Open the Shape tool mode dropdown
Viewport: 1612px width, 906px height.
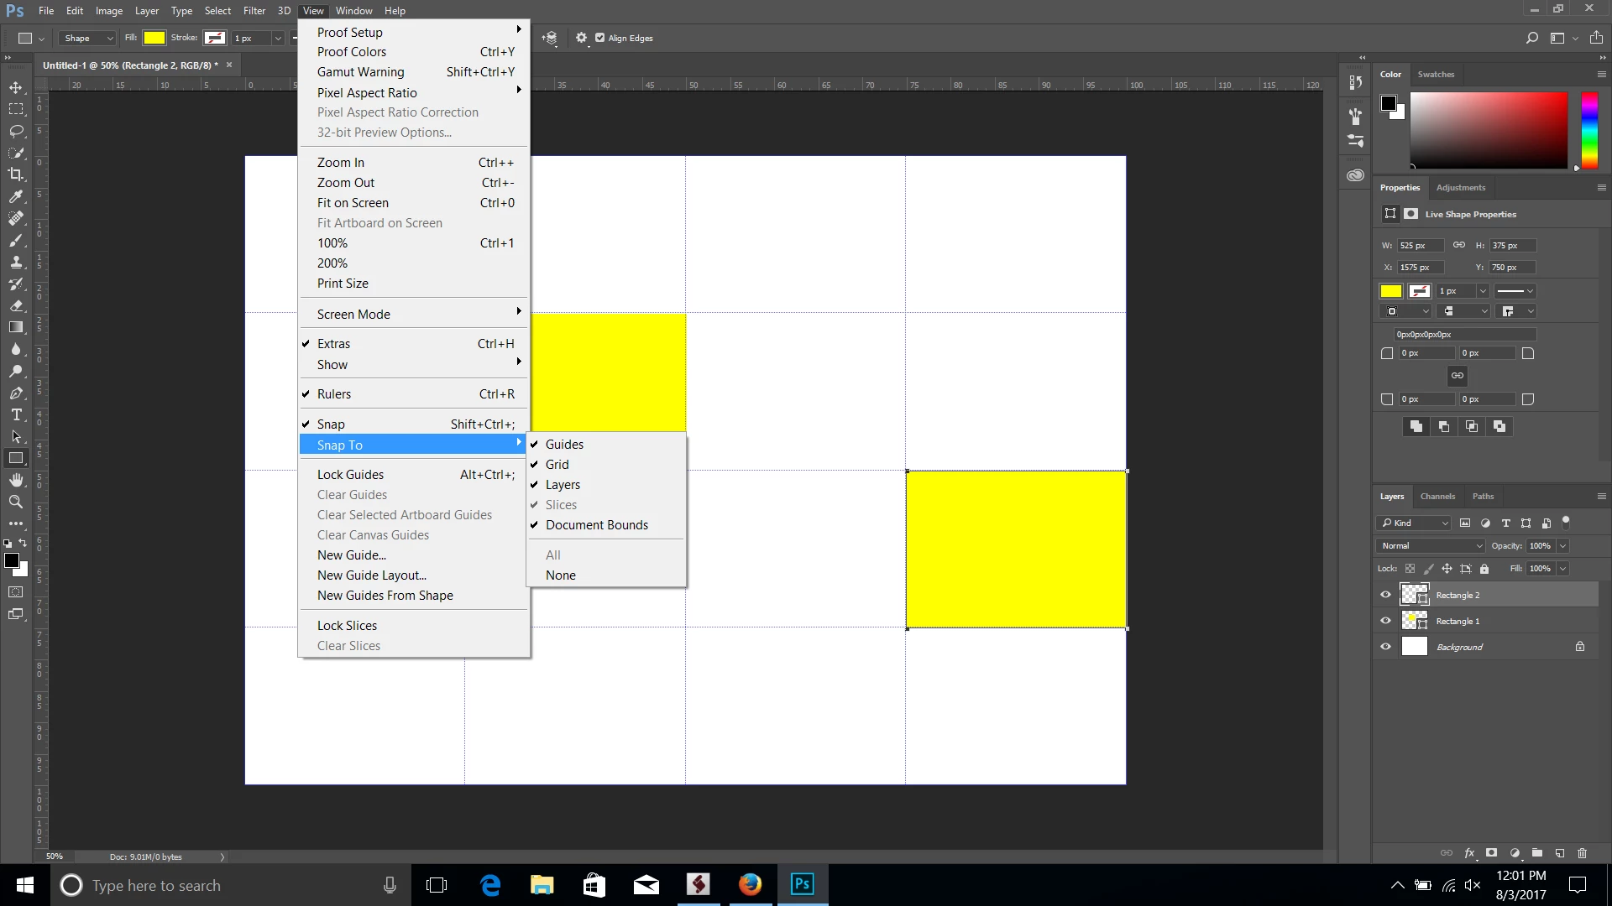click(87, 38)
